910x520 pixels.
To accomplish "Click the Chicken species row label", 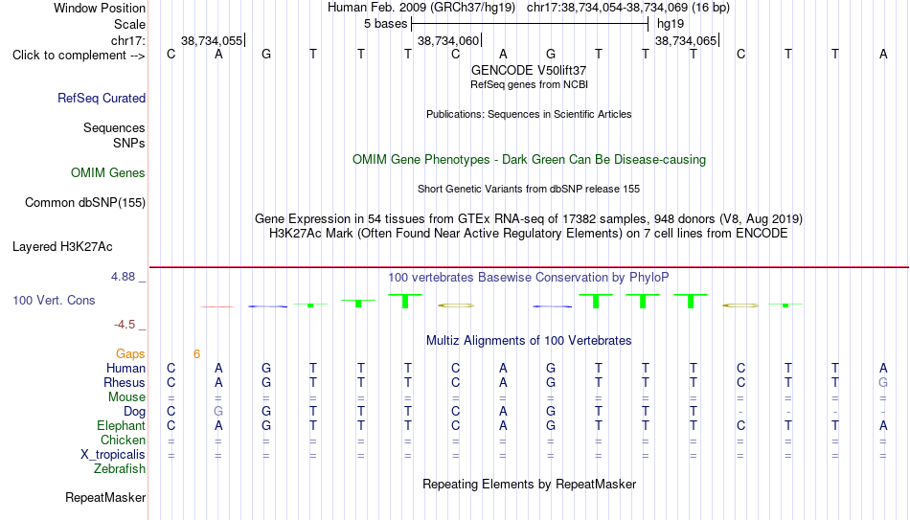I will tap(123, 440).
